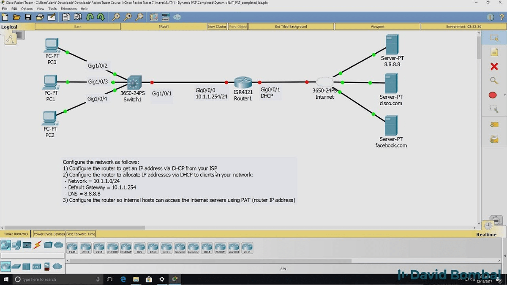Click the taskbar search box
Viewport: 507px width, 285px height.
pyautogui.click(x=58, y=279)
